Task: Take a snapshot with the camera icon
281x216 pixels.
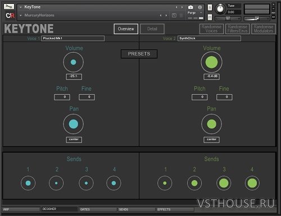Action: point(191,7)
